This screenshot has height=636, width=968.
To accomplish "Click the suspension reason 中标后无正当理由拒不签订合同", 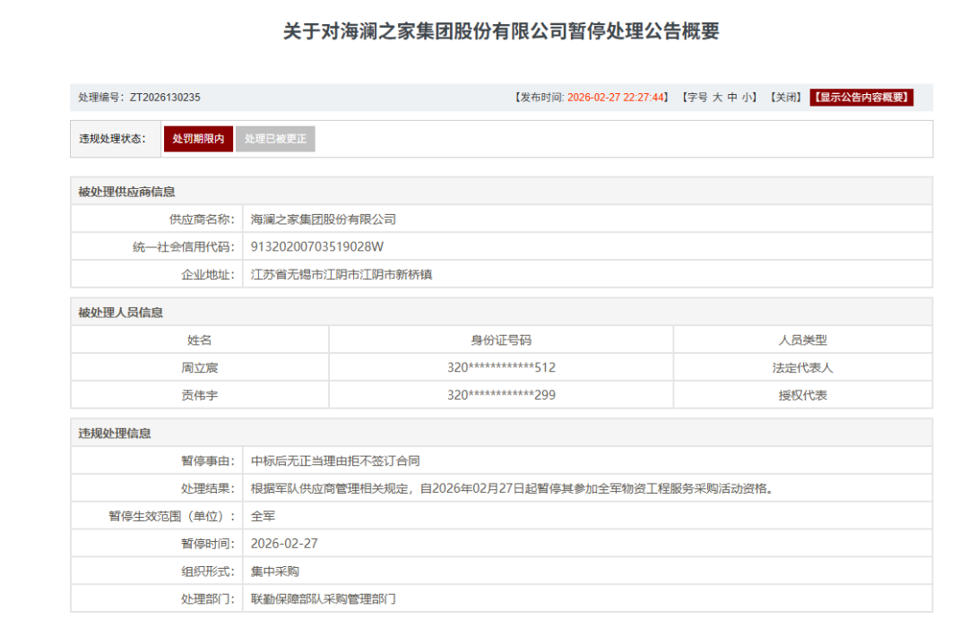I will [335, 461].
